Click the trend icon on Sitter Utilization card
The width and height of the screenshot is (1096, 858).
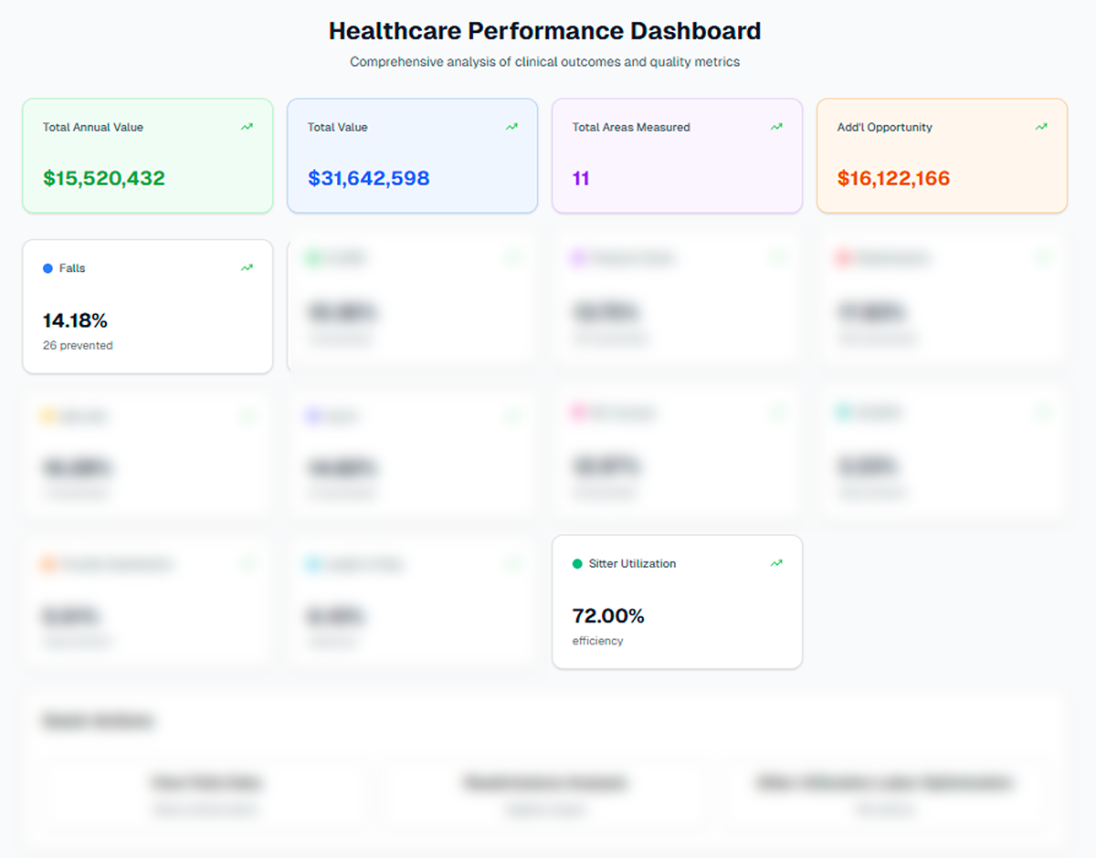(775, 563)
